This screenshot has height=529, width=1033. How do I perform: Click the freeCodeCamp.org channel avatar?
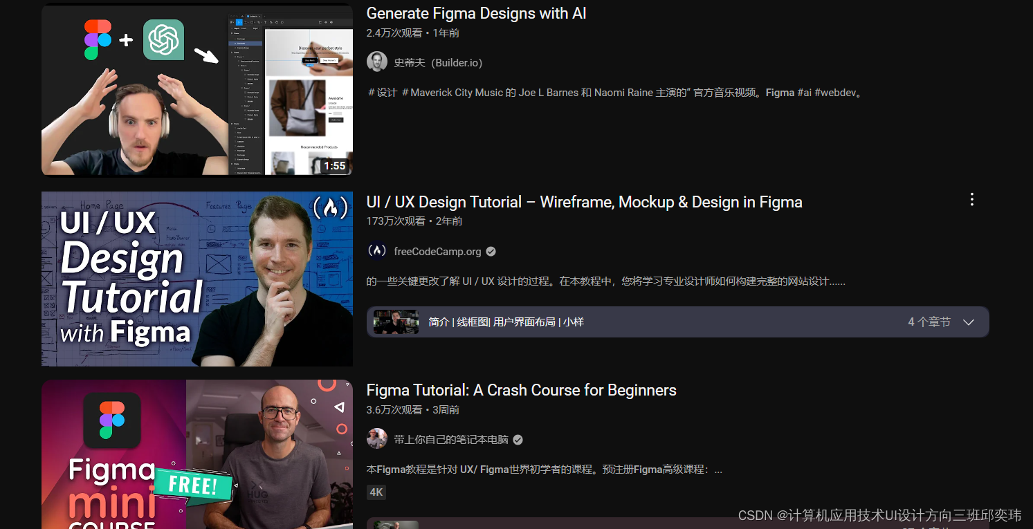[376, 251]
